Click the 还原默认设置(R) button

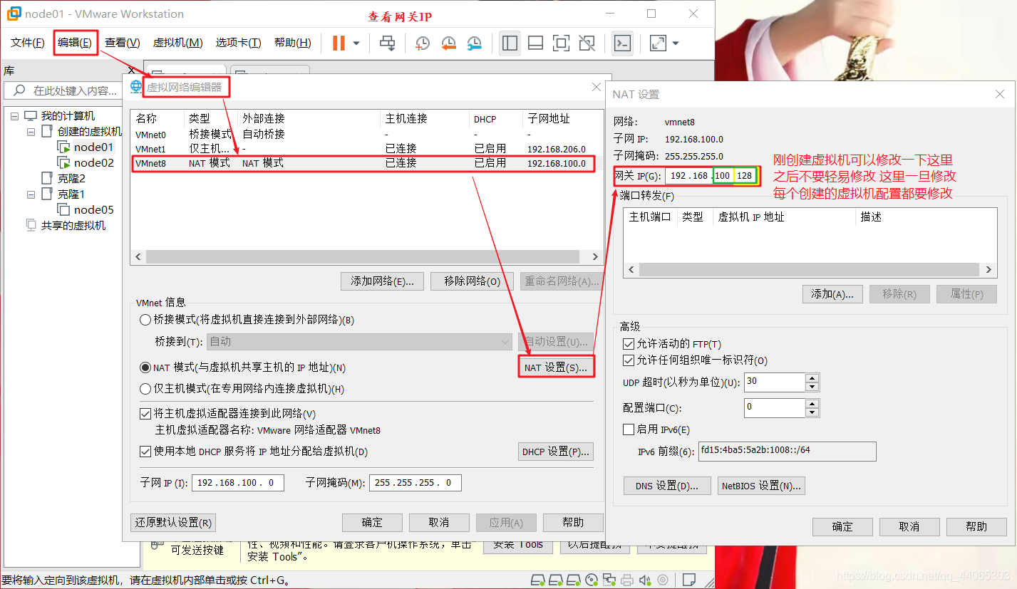[x=173, y=523]
